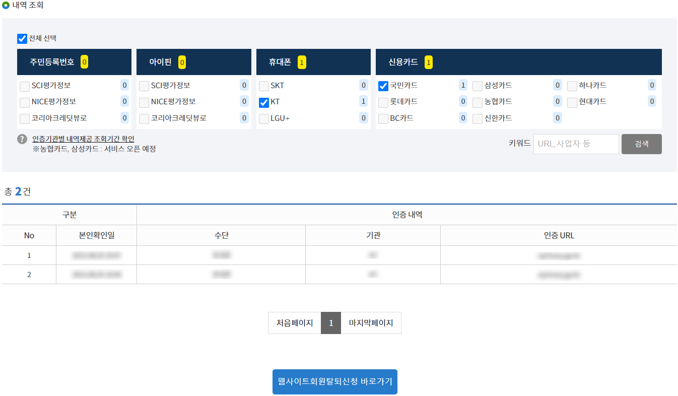
Task: Click the 내역 조회 heading
Action: point(28,6)
